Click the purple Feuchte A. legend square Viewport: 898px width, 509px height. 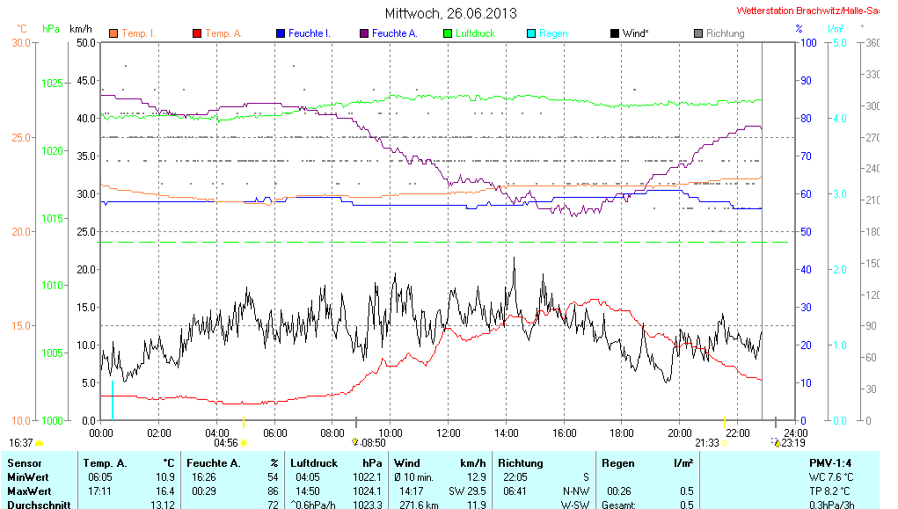click(x=364, y=33)
